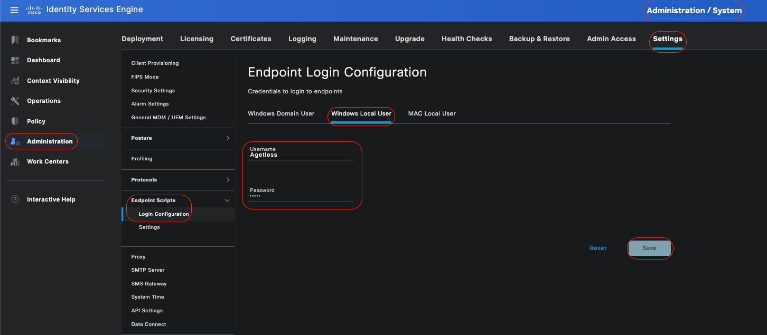Open SMTP Server settings
The width and height of the screenshot is (767, 335).
[148, 270]
